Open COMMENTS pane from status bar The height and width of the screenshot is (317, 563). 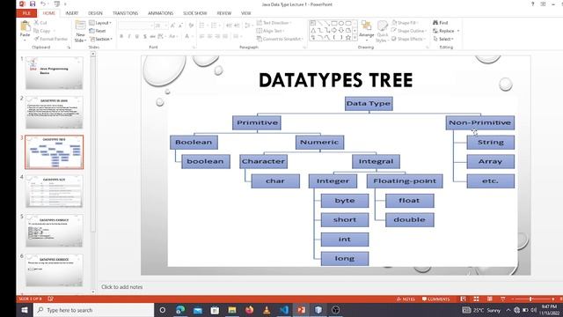tap(435, 299)
